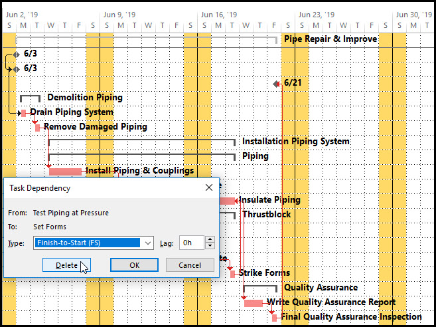Click the Write Quality Assurance Report bar
The width and height of the screenshot is (436, 327).
click(x=254, y=303)
